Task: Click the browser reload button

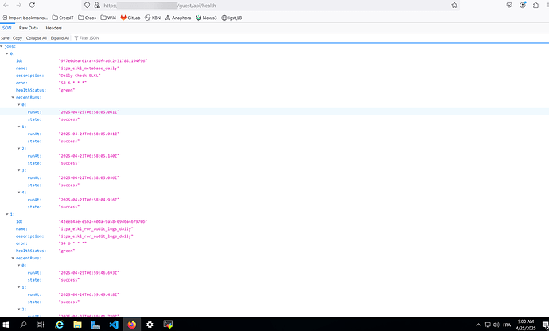Action: (x=31, y=5)
